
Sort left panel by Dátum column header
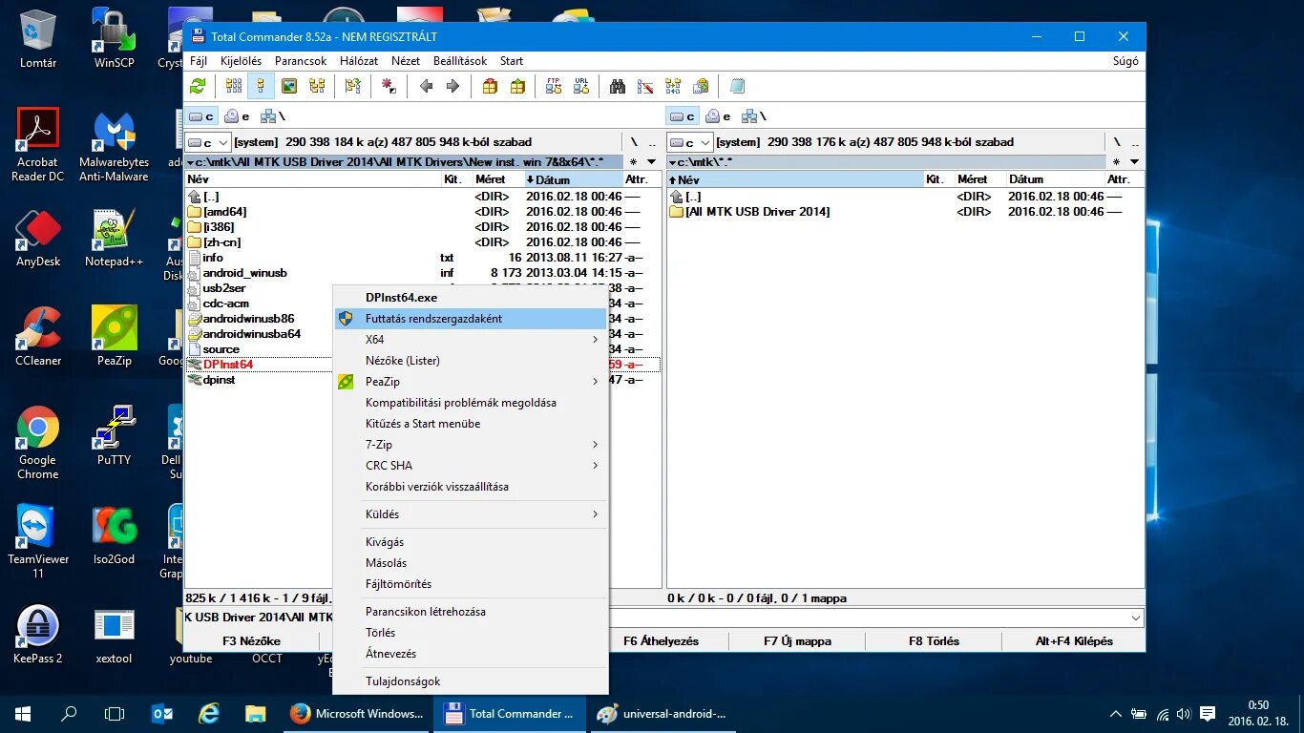tap(573, 179)
